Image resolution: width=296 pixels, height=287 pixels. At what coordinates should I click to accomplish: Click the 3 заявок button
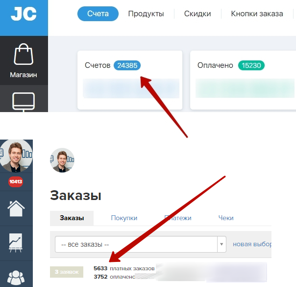[67, 272]
